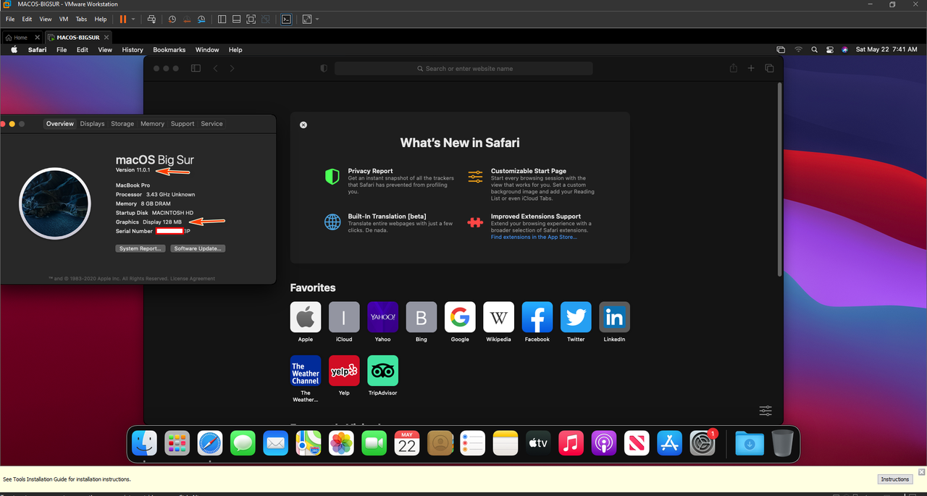Open the Apple favorite tile
The height and width of the screenshot is (496, 927).
point(306,317)
